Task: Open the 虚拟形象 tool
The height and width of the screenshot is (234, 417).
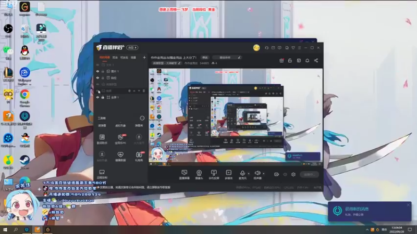Action: (x=120, y=125)
